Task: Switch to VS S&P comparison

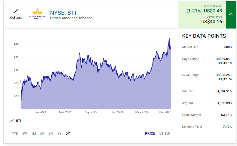Action: click(x=165, y=134)
